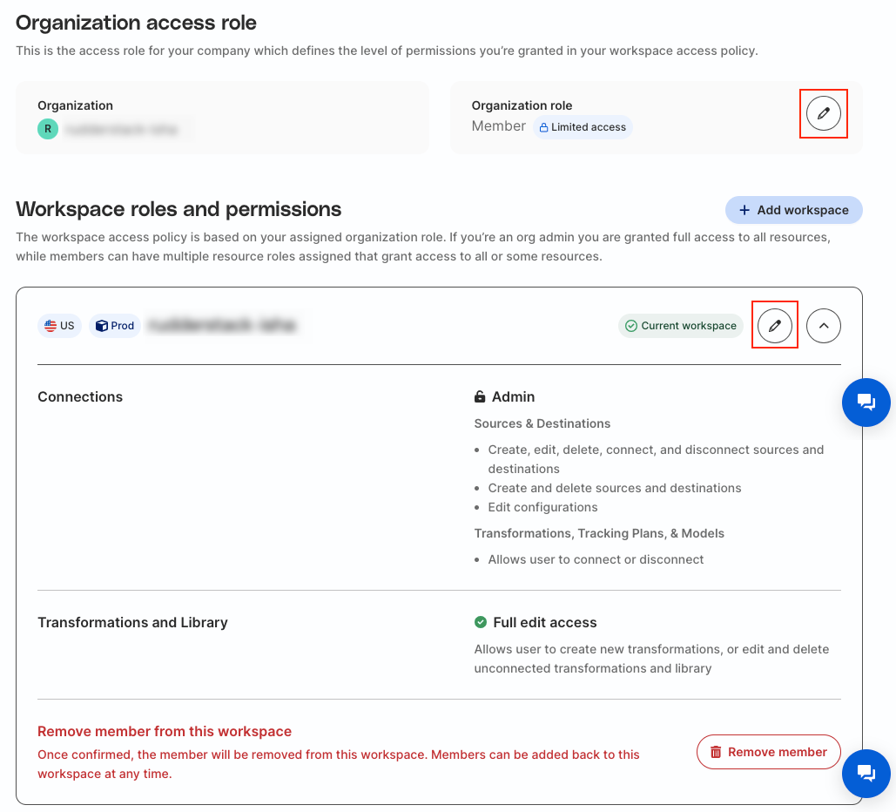The width and height of the screenshot is (896, 812).
Task: Open chat bubble next to Connections section
Action: tap(866, 402)
